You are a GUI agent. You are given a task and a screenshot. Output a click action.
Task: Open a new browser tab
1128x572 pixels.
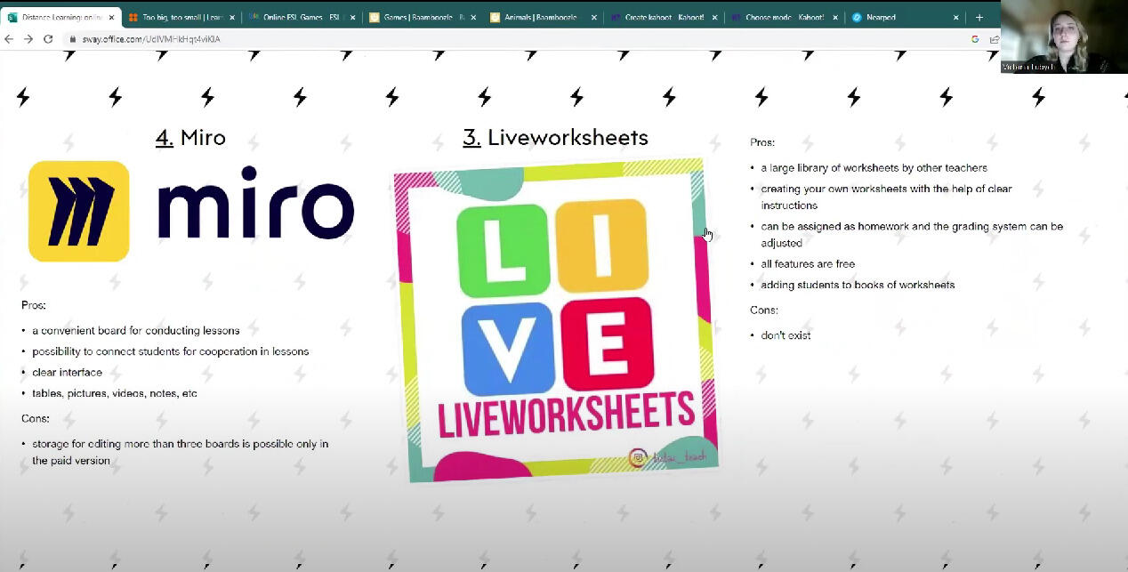point(979,17)
